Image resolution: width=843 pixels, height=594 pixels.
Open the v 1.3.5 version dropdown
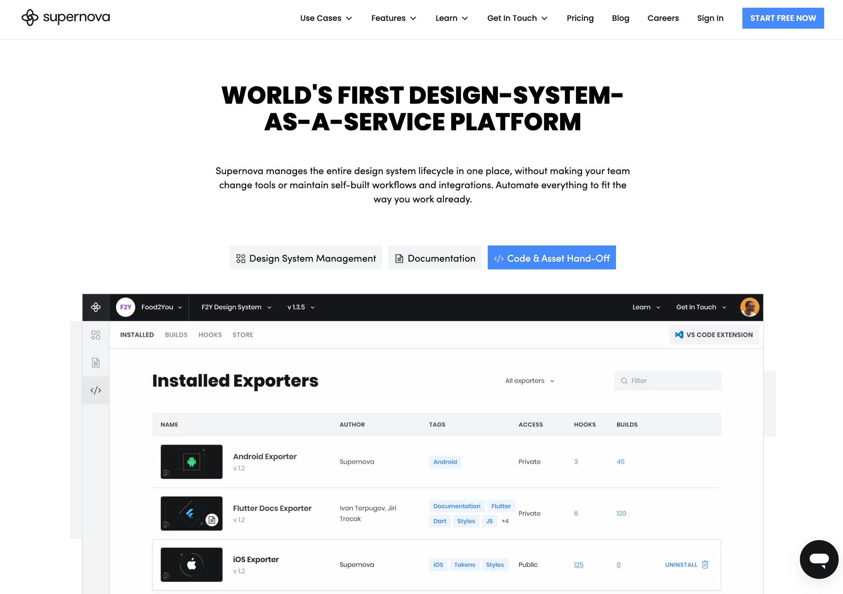click(301, 307)
